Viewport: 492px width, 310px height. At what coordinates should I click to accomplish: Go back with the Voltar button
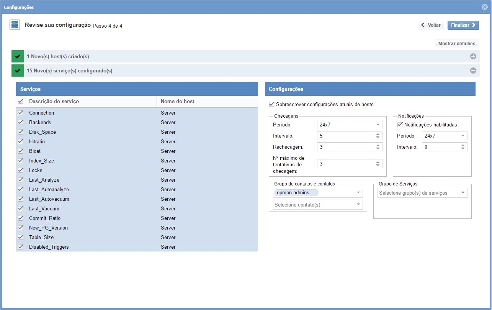(x=431, y=25)
